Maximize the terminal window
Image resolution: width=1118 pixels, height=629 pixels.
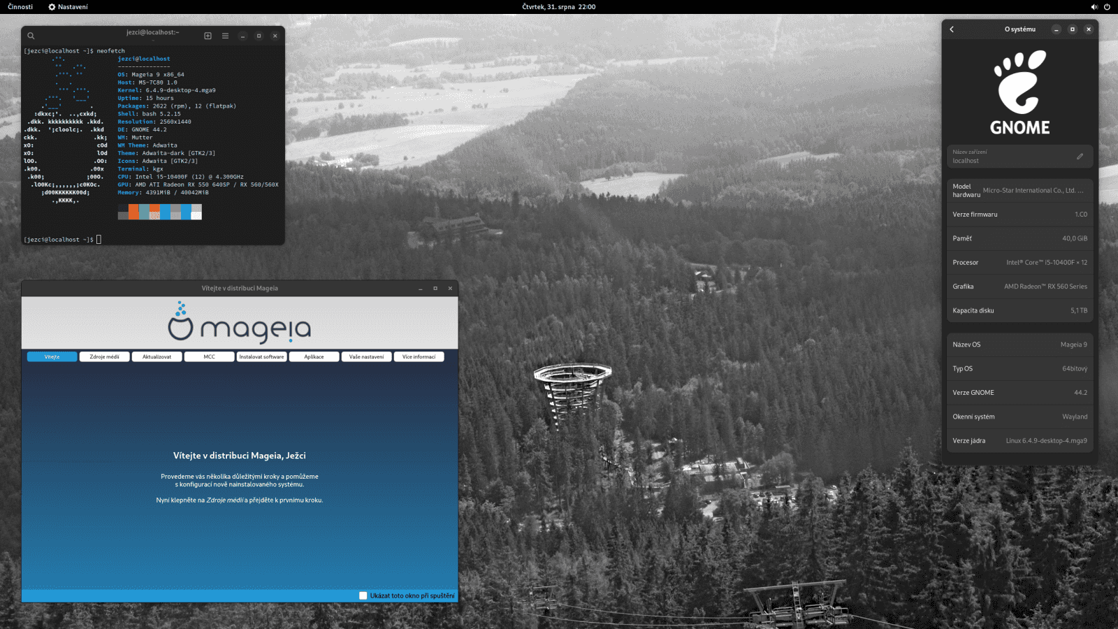tap(259, 36)
